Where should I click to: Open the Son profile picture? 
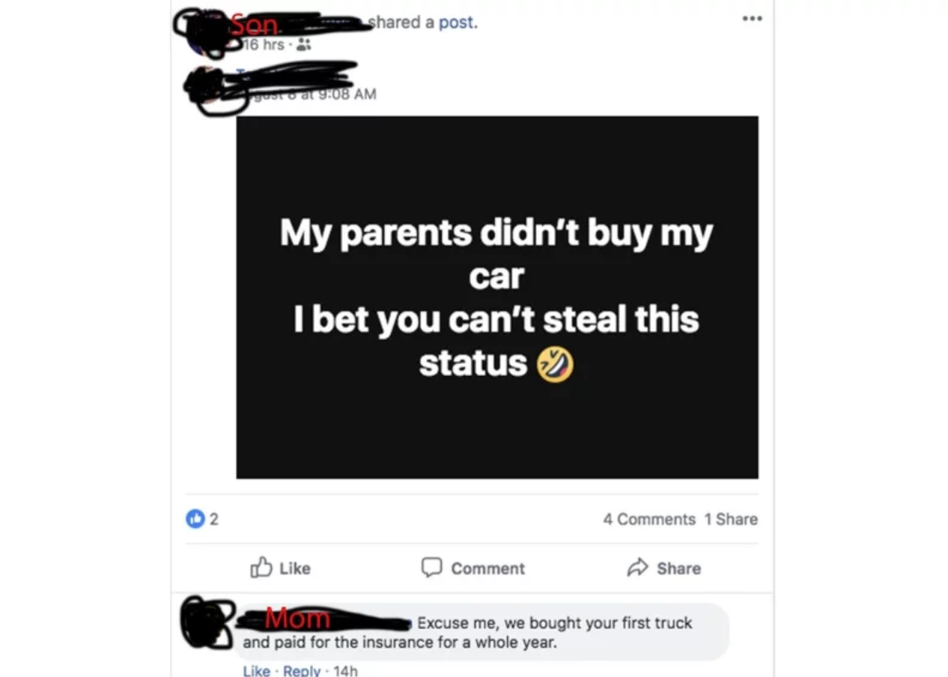(201, 33)
